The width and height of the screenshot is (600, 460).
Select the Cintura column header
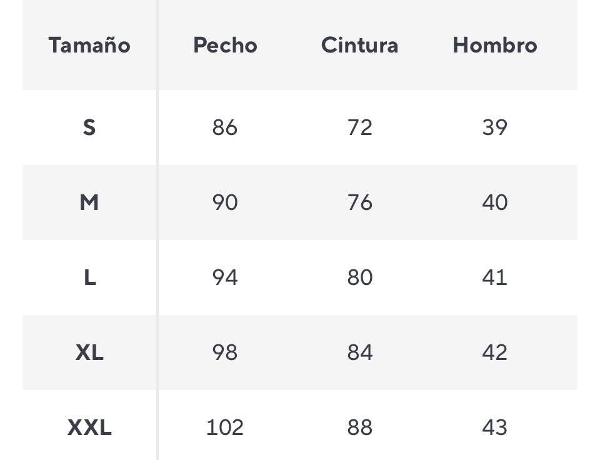point(359,45)
